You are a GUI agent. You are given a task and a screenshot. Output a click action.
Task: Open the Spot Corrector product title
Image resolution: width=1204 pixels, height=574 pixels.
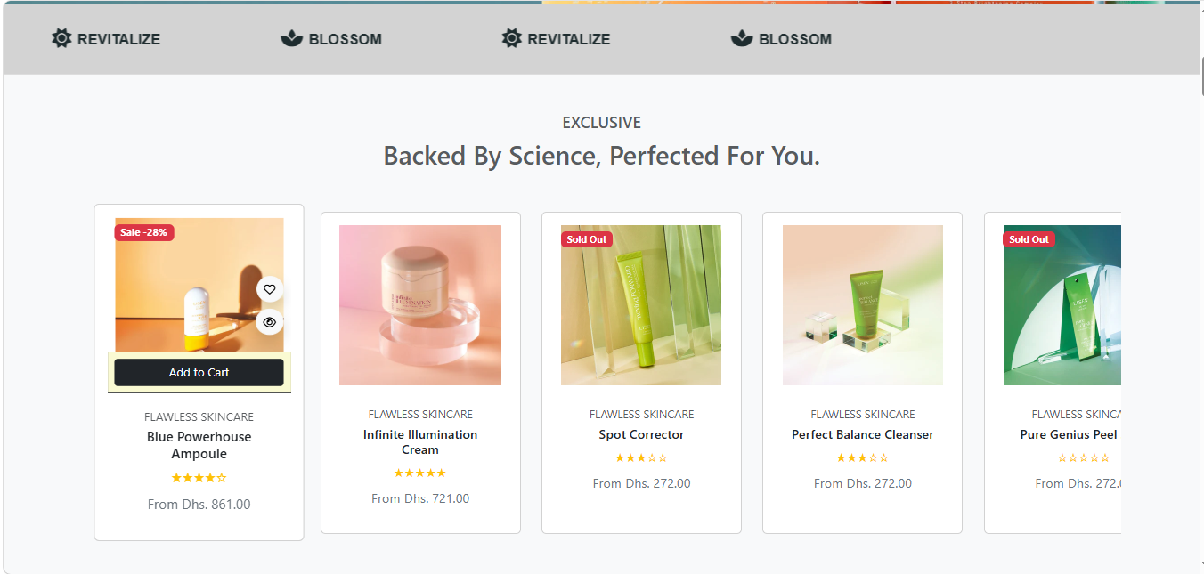point(641,435)
